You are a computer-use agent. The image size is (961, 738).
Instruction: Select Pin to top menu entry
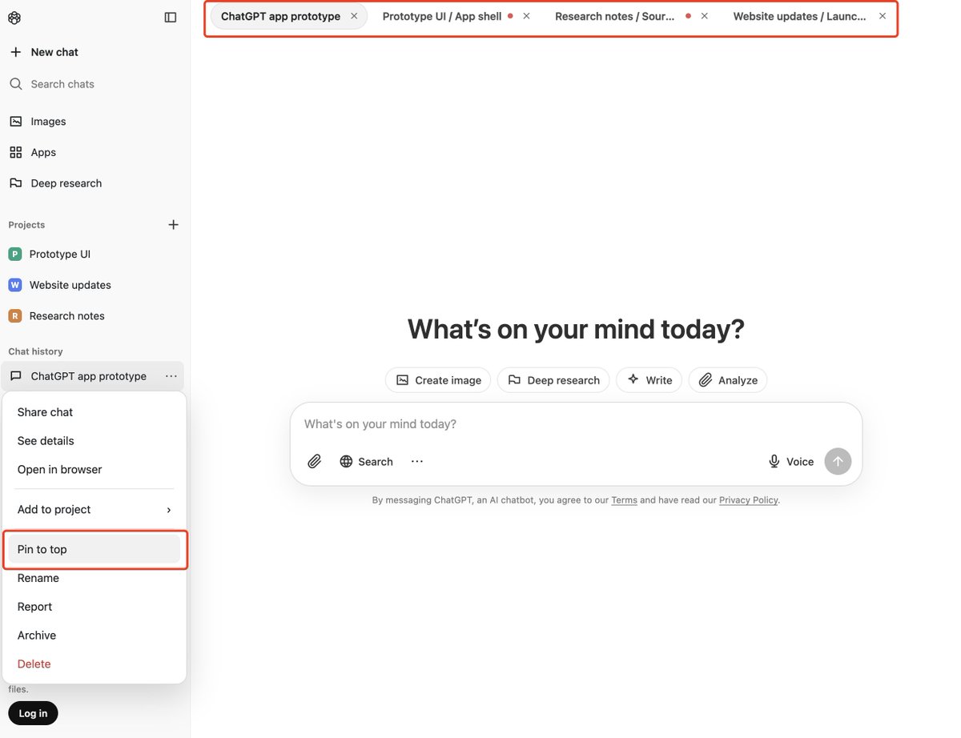(94, 549)
